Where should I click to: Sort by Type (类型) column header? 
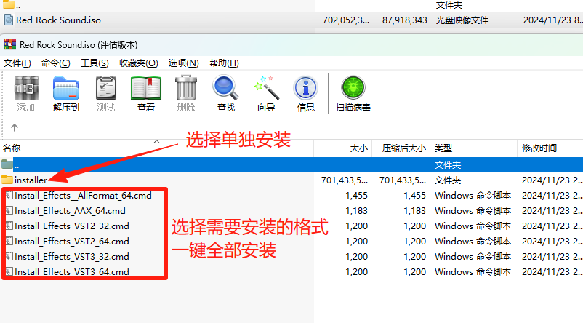443,148
